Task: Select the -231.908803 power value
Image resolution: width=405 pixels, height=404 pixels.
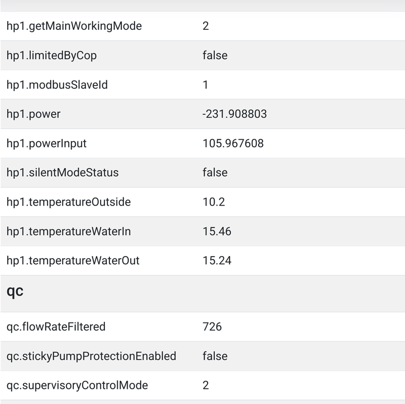Action: tap(234, 114)
